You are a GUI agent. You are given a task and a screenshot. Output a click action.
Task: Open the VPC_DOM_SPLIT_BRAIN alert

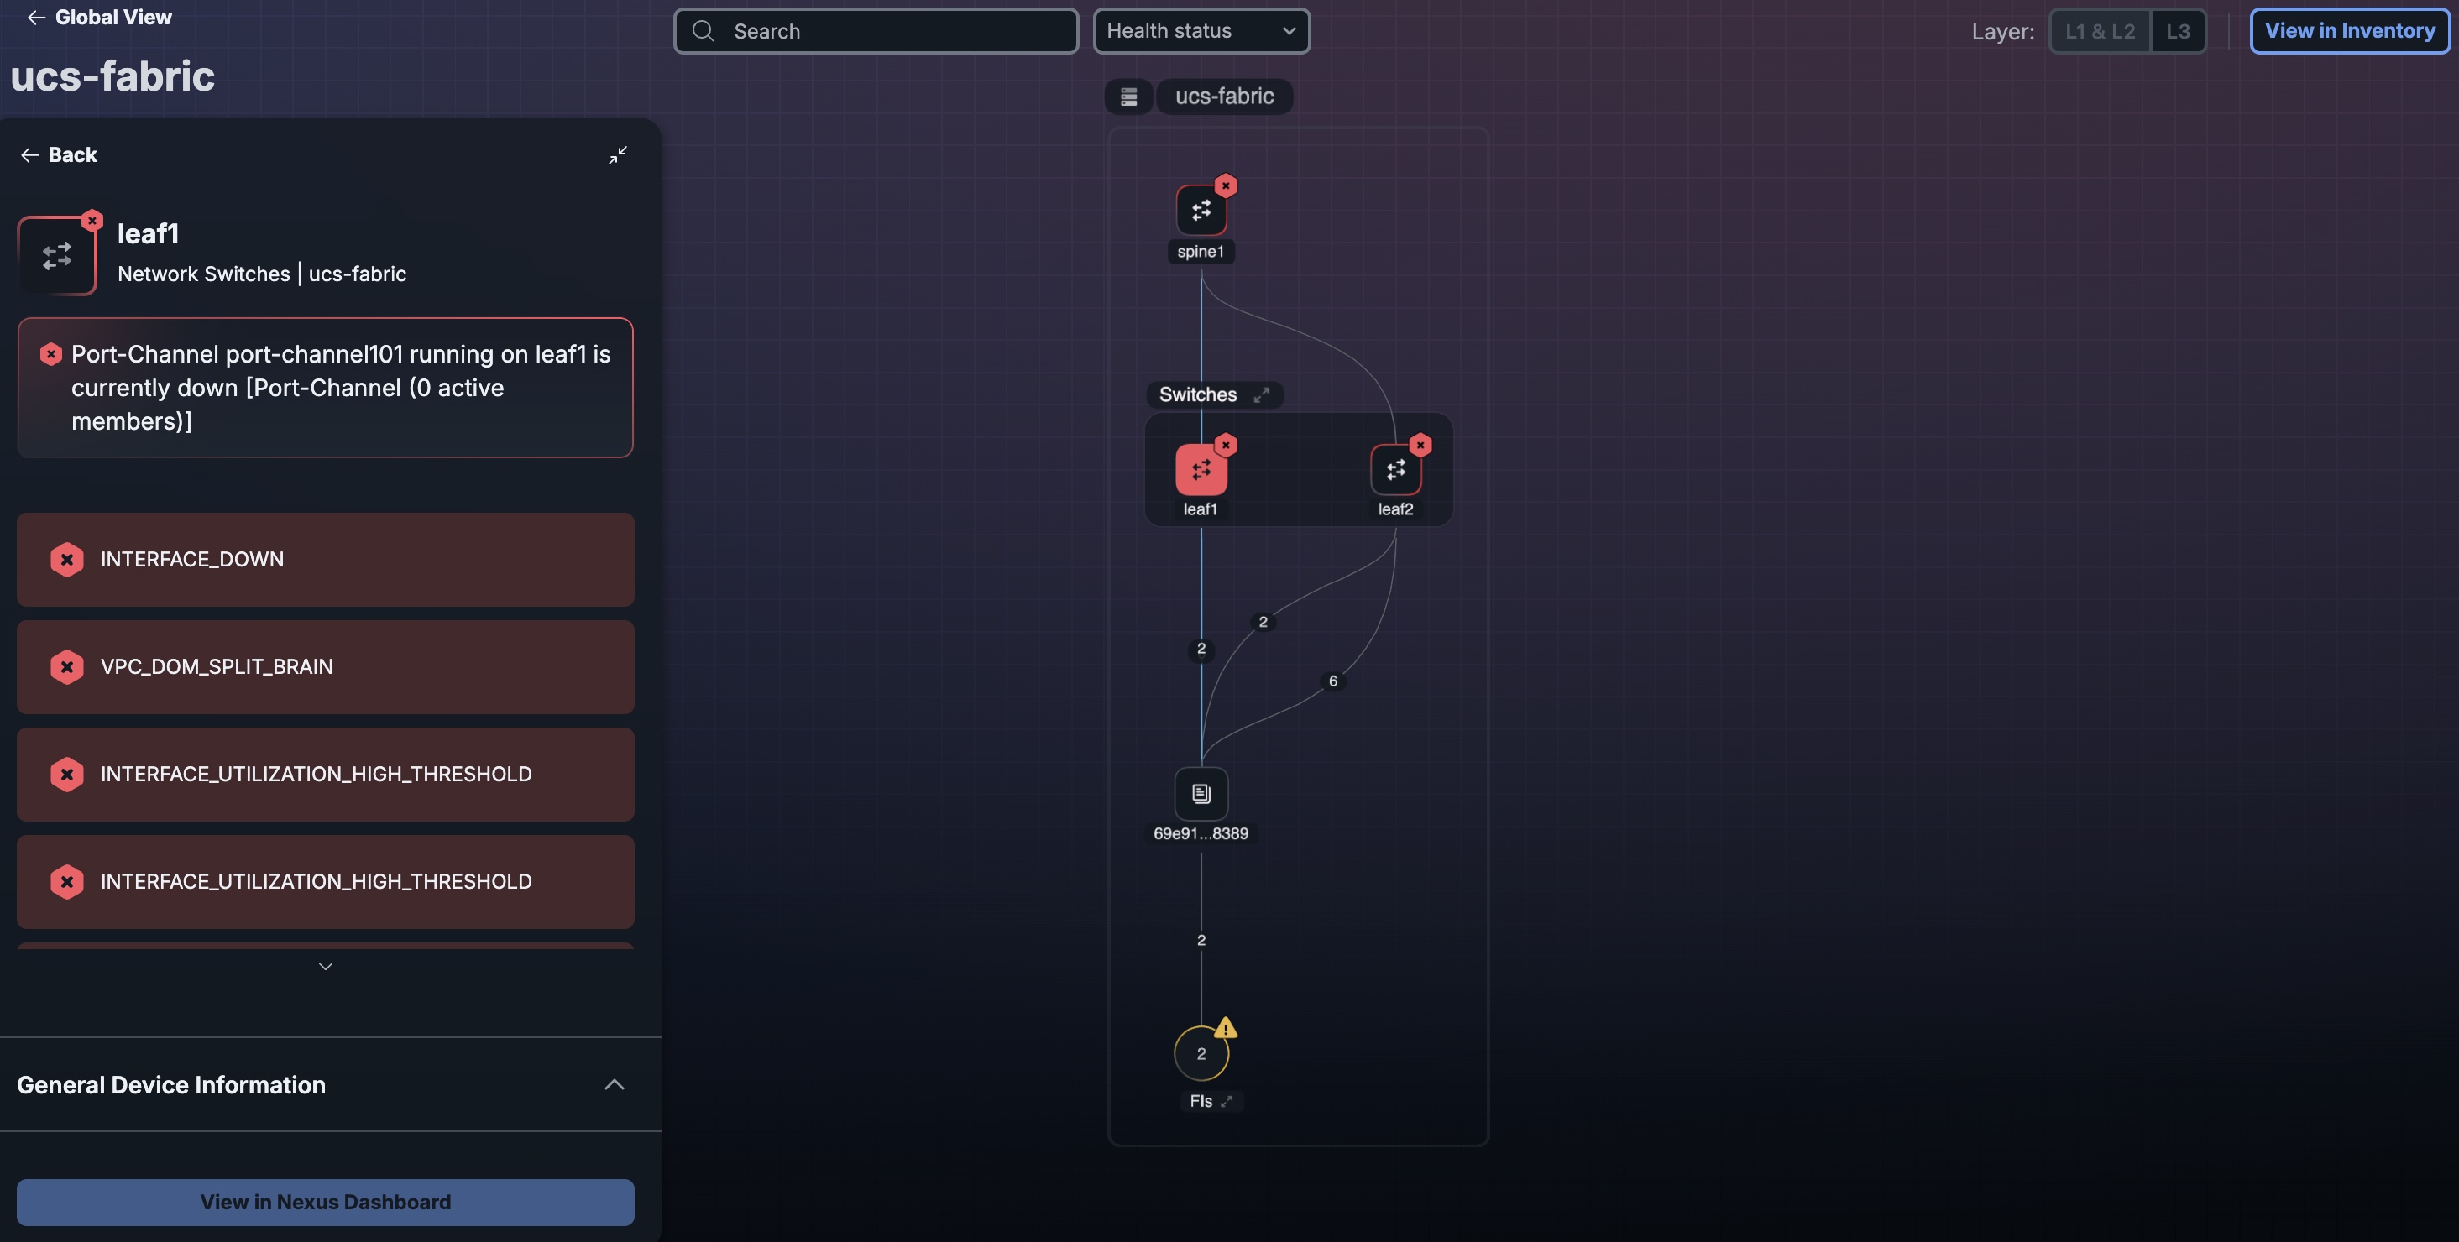tap(326, 667)
